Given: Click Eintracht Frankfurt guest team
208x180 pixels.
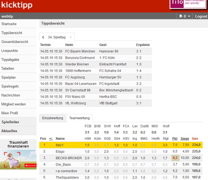Looking at the screenshot, I should 113,64.
